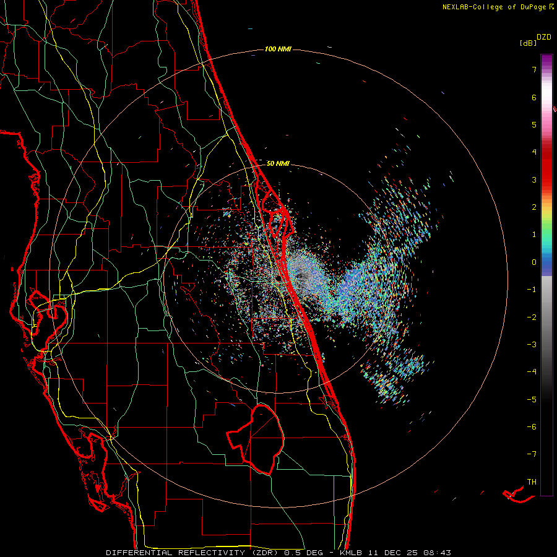
Task: Click the -1 value on the dB scale
Action: point(532,290)
